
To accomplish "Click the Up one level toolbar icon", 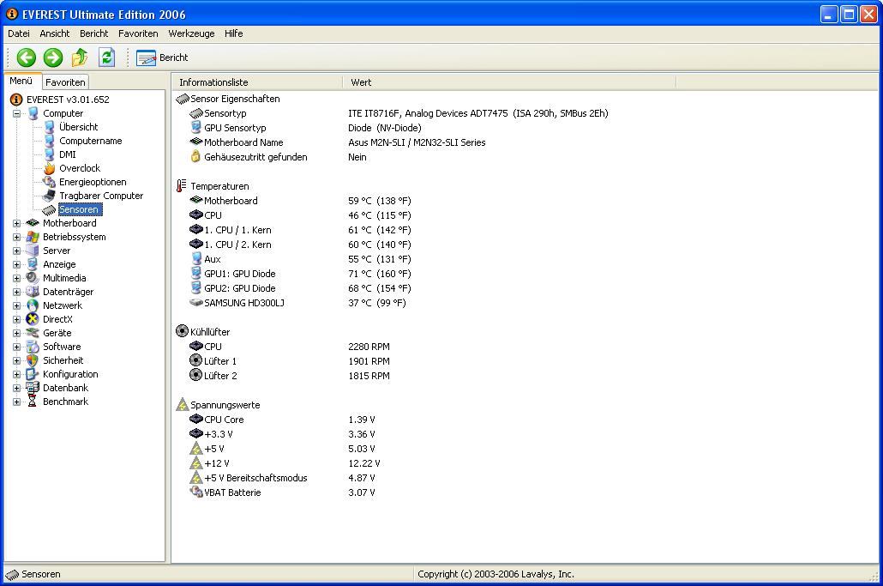I will 80,57.
